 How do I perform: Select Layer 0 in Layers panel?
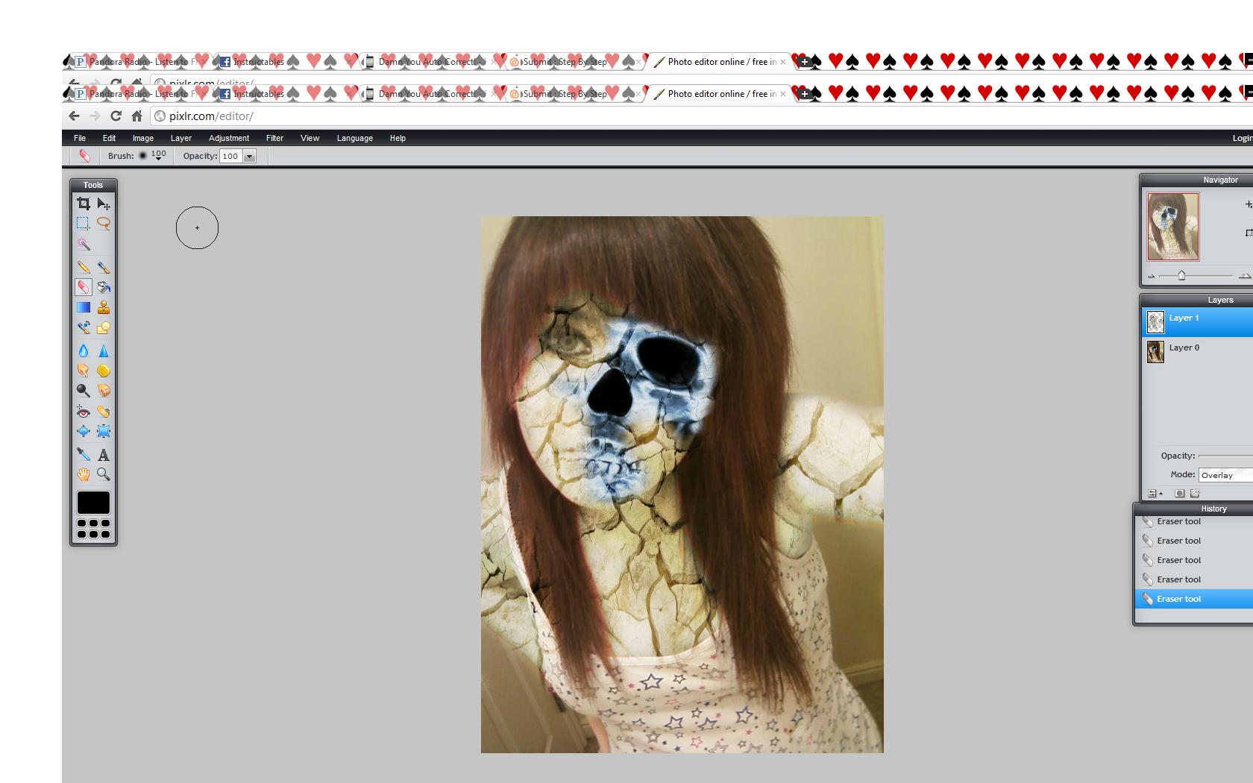[x=1197, y=351]
